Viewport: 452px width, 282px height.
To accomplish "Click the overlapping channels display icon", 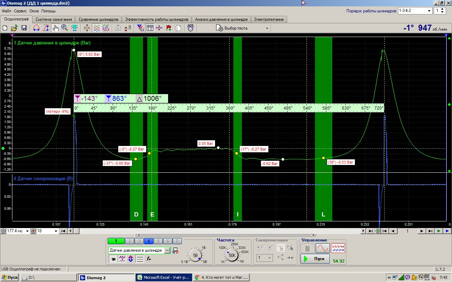I will pos(87,28).
